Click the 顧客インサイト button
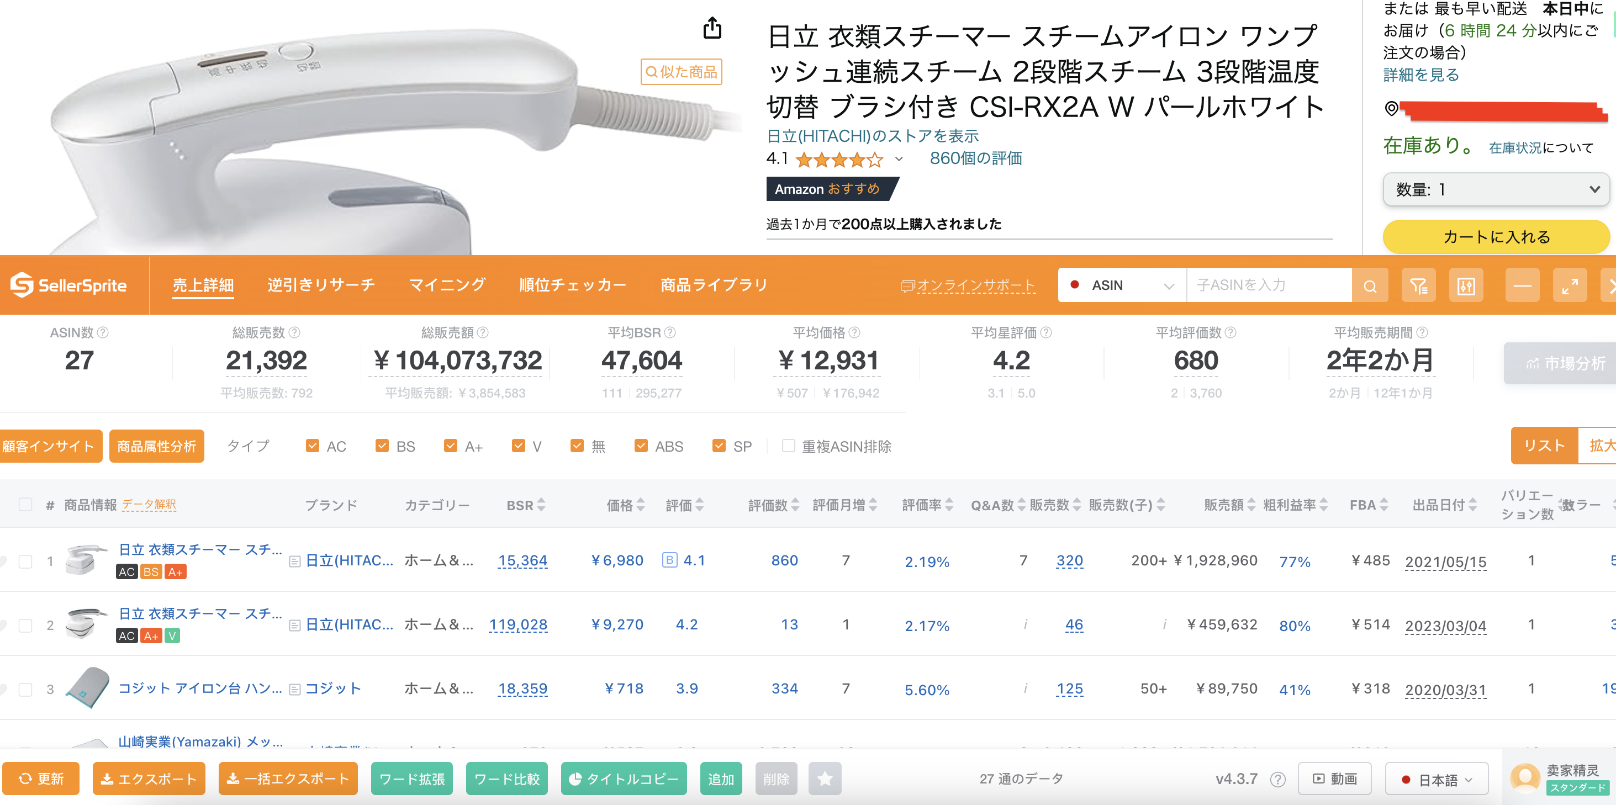 50,446
